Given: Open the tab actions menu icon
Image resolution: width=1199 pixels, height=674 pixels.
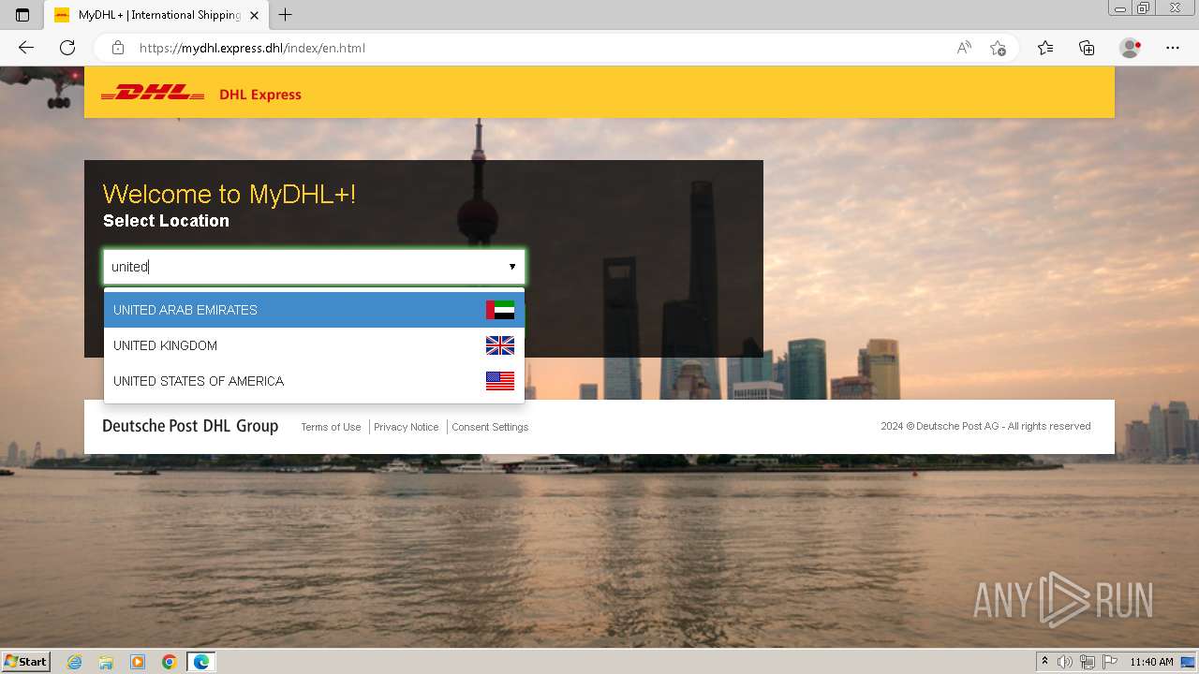Looking at the screenshot, I should coord(22,15).
